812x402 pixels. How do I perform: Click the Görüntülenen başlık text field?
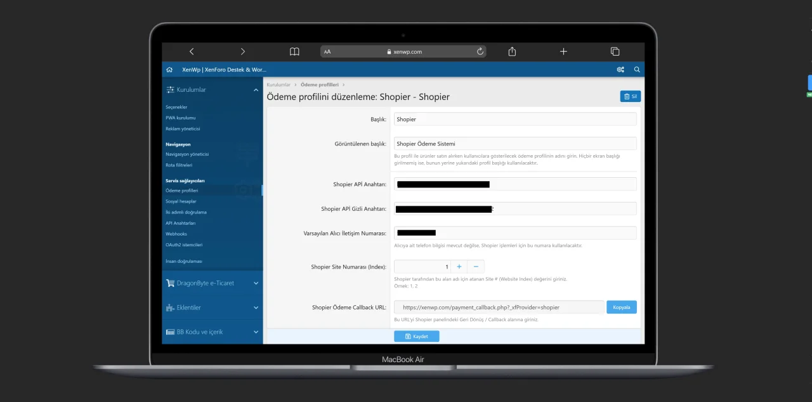[514, 144]
